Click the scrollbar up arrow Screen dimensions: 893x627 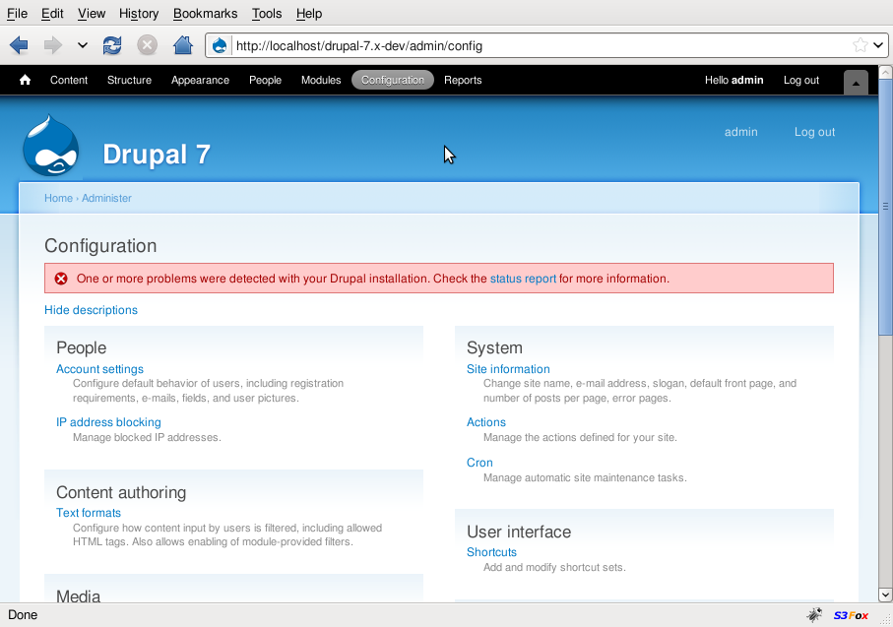[885, 72]
